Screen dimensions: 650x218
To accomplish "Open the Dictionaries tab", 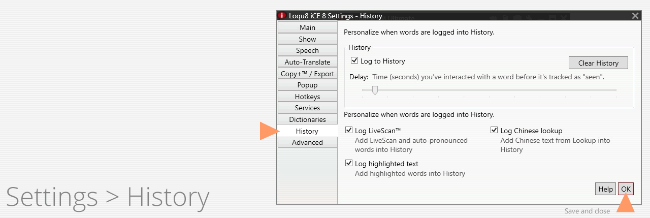I will point(307,119).
